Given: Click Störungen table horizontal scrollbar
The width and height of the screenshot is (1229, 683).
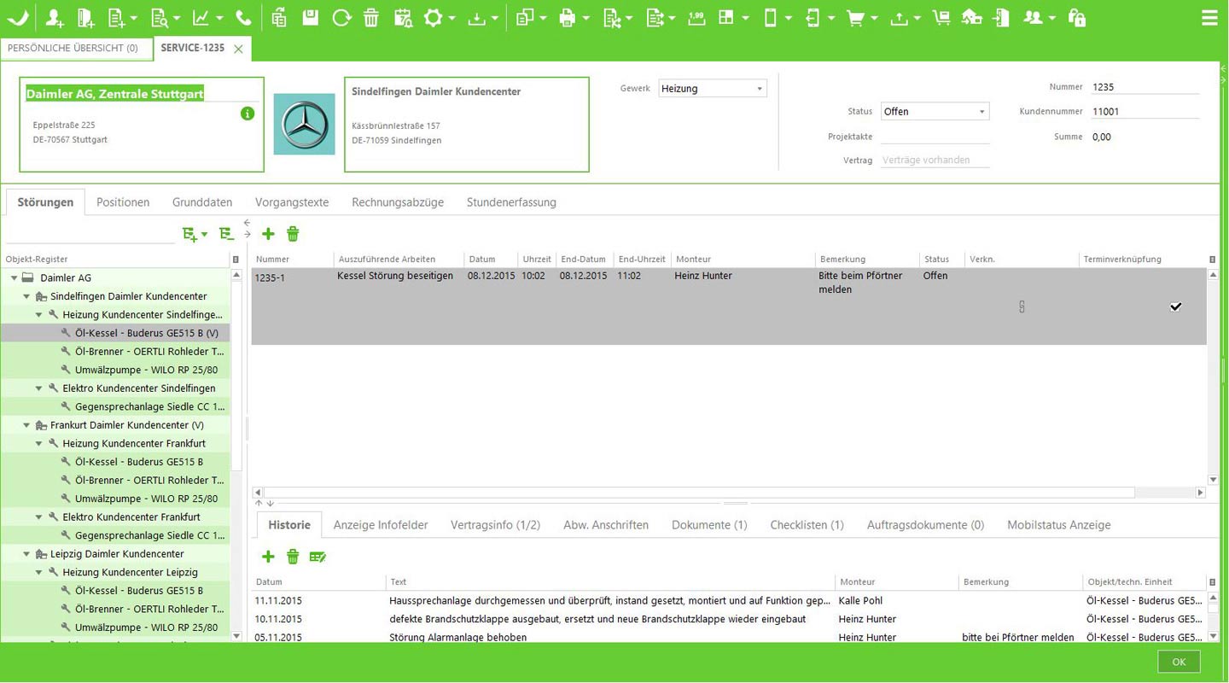Looking at the screenshot, I should point(700,493).
